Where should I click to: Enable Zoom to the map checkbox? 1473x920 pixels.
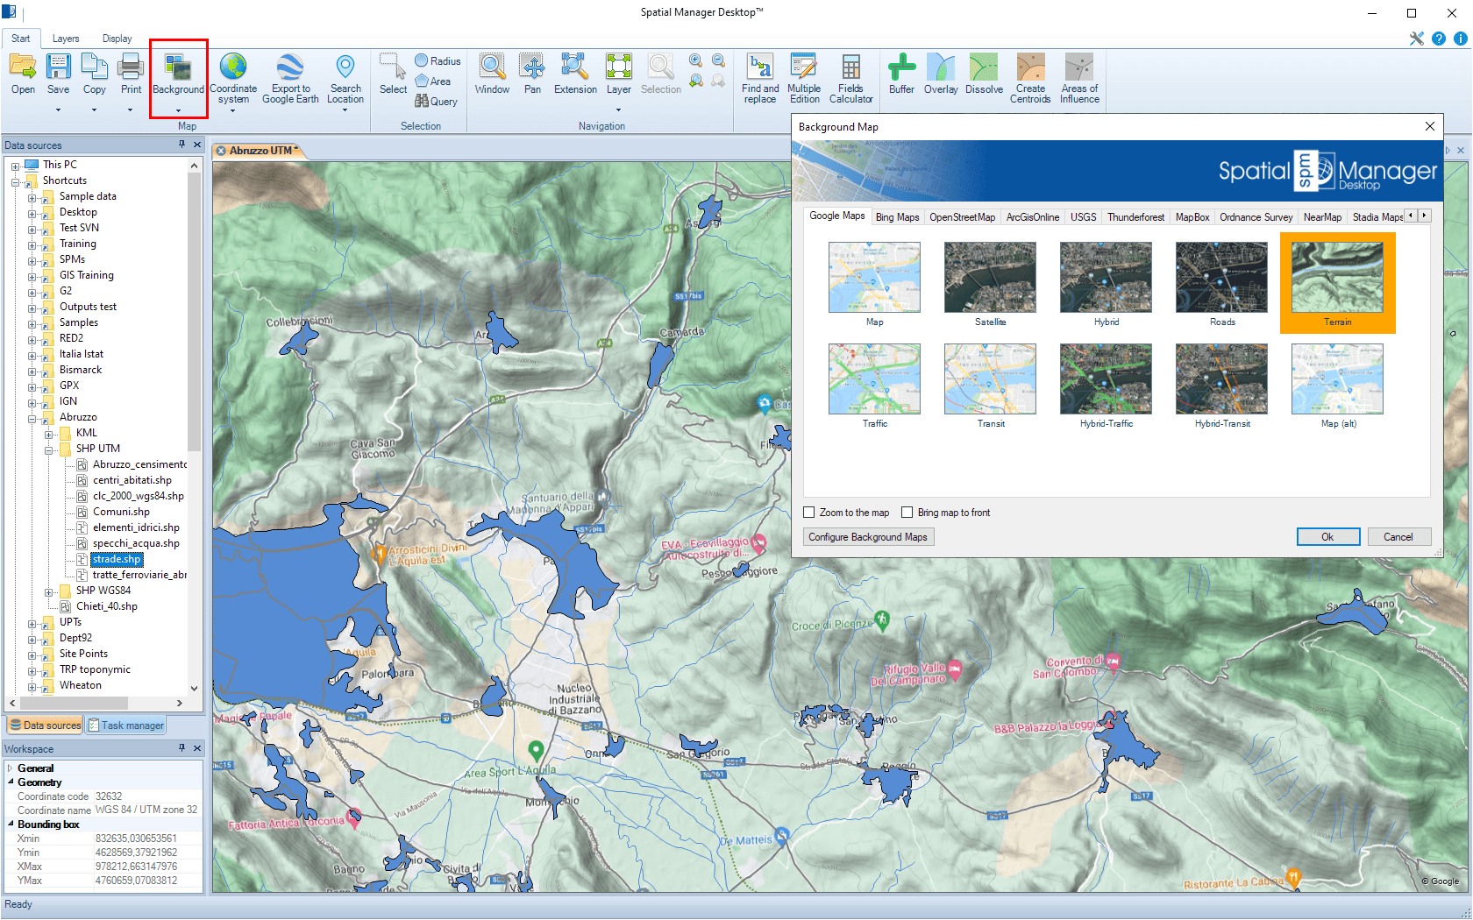(x=809, y=513)
